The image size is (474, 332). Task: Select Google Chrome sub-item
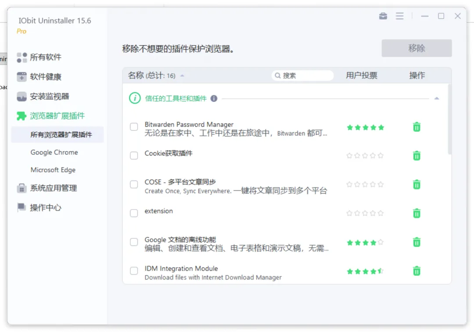[54, 152]
